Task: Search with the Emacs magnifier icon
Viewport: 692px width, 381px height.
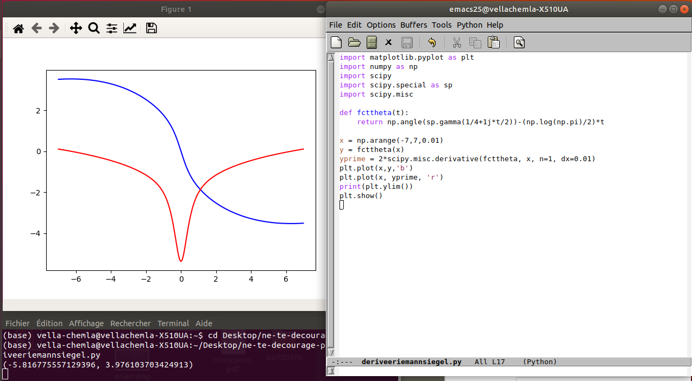Action: [519, 42]
